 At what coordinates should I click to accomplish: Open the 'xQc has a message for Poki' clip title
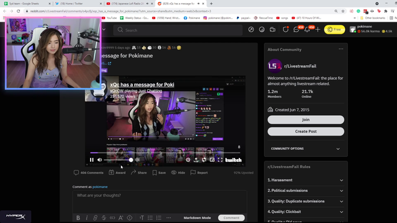[x=142, y=85]
